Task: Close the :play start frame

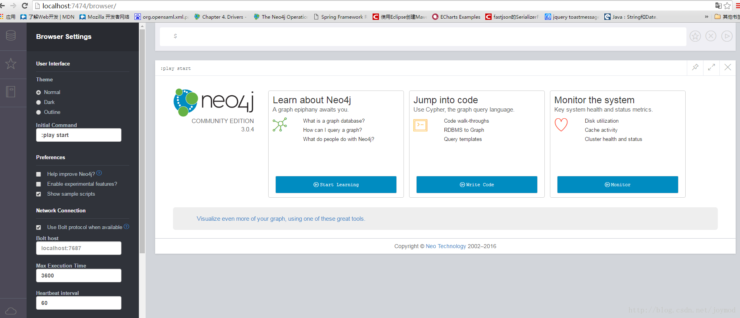Action: 728,67
